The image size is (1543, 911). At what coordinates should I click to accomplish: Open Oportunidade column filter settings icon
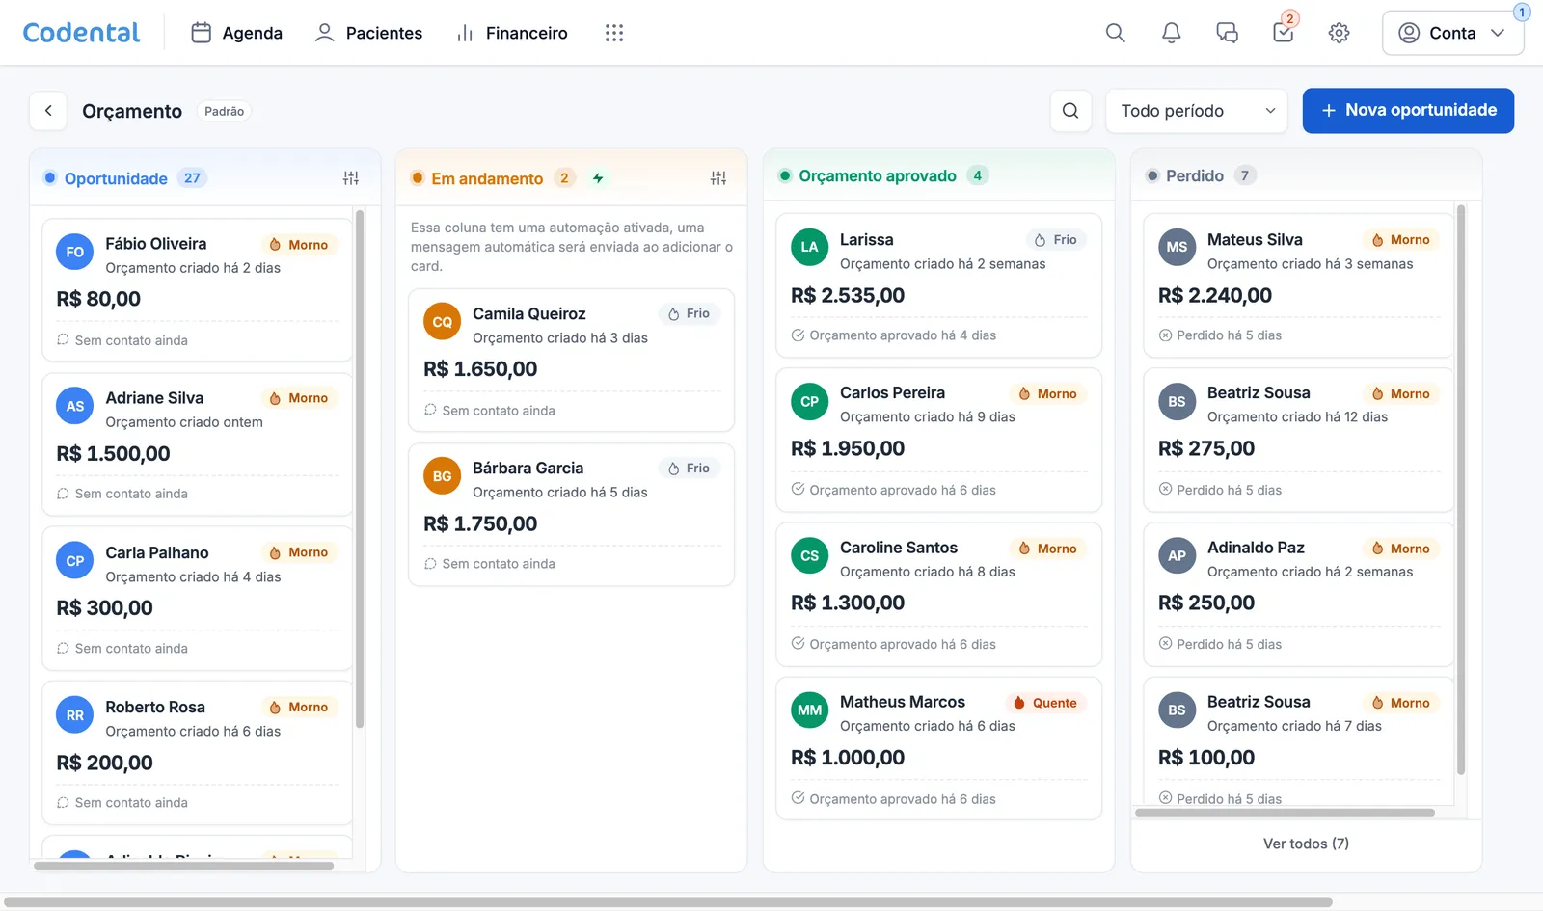coord(351,178)
